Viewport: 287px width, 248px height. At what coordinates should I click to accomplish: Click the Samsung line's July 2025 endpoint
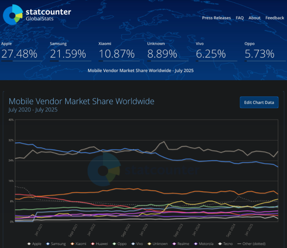pyautogui.click(x=278, y=167)
